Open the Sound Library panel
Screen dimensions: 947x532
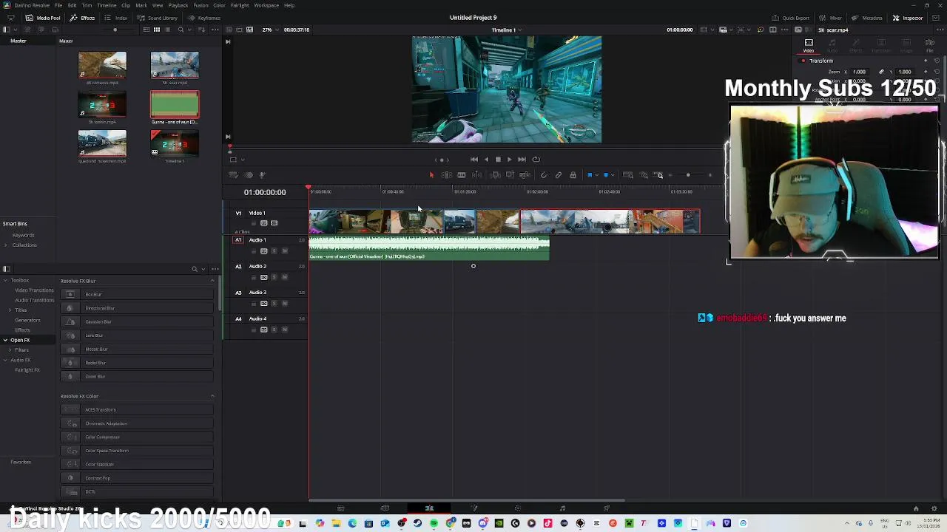point(158,18)
